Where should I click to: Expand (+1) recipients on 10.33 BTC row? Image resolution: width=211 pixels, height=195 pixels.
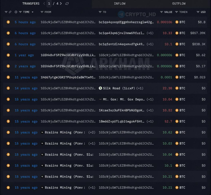(150, 33)
